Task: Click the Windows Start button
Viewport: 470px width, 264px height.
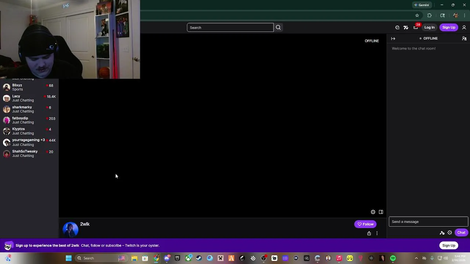Action: (x=68, y=258)
